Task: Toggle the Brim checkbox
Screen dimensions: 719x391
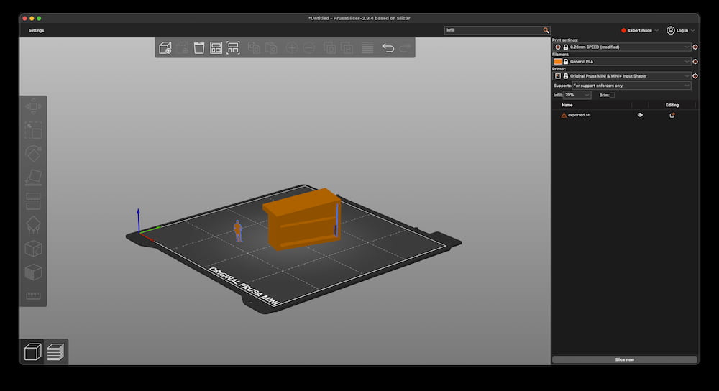Action: pos(612,95)
